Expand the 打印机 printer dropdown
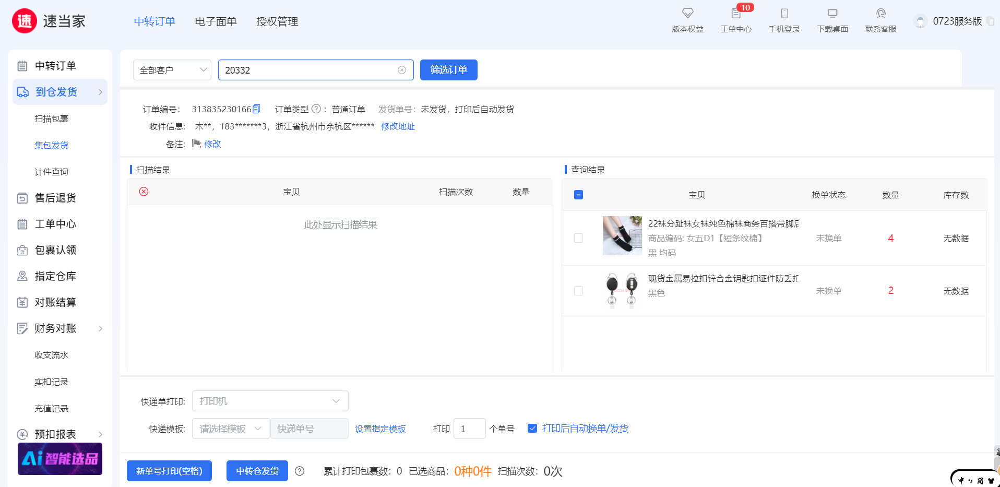The height and width of the screenshot is (487, 1000). tap(270, 401)
